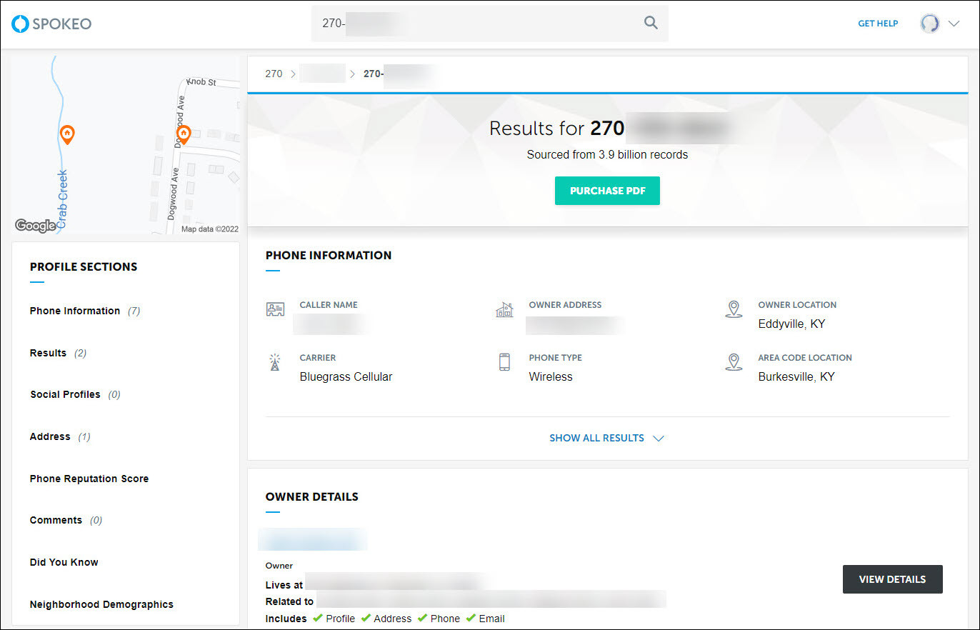Jump to Did You Know section
The width and height of the screenshot is (980, 630).
coord(64,562)
